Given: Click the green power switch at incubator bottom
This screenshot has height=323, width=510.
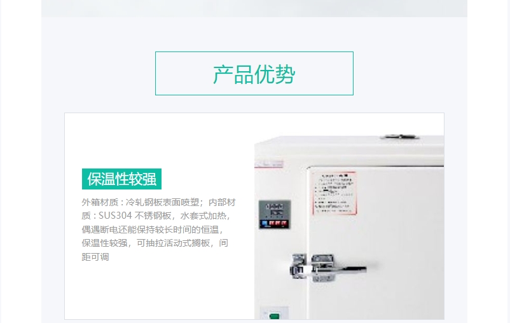Looking at the screenshot, I should pos(274,315).
